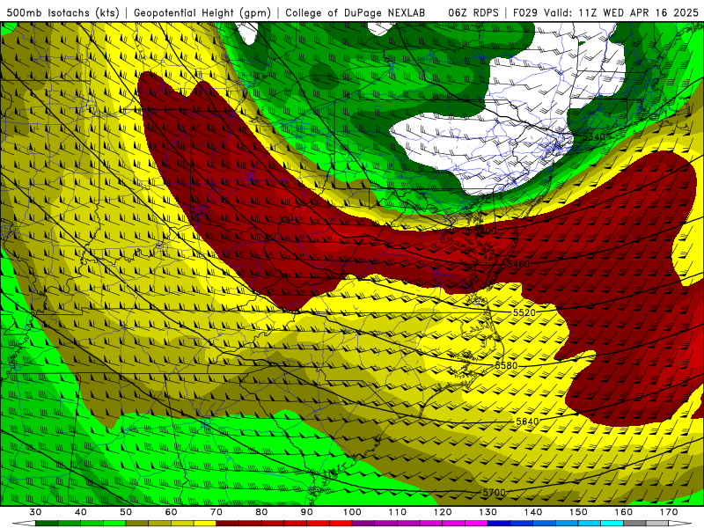The height and width of the screenshot is (528, 704).
Task: Click the 100 value on the color scale
Action: point(353,512)
